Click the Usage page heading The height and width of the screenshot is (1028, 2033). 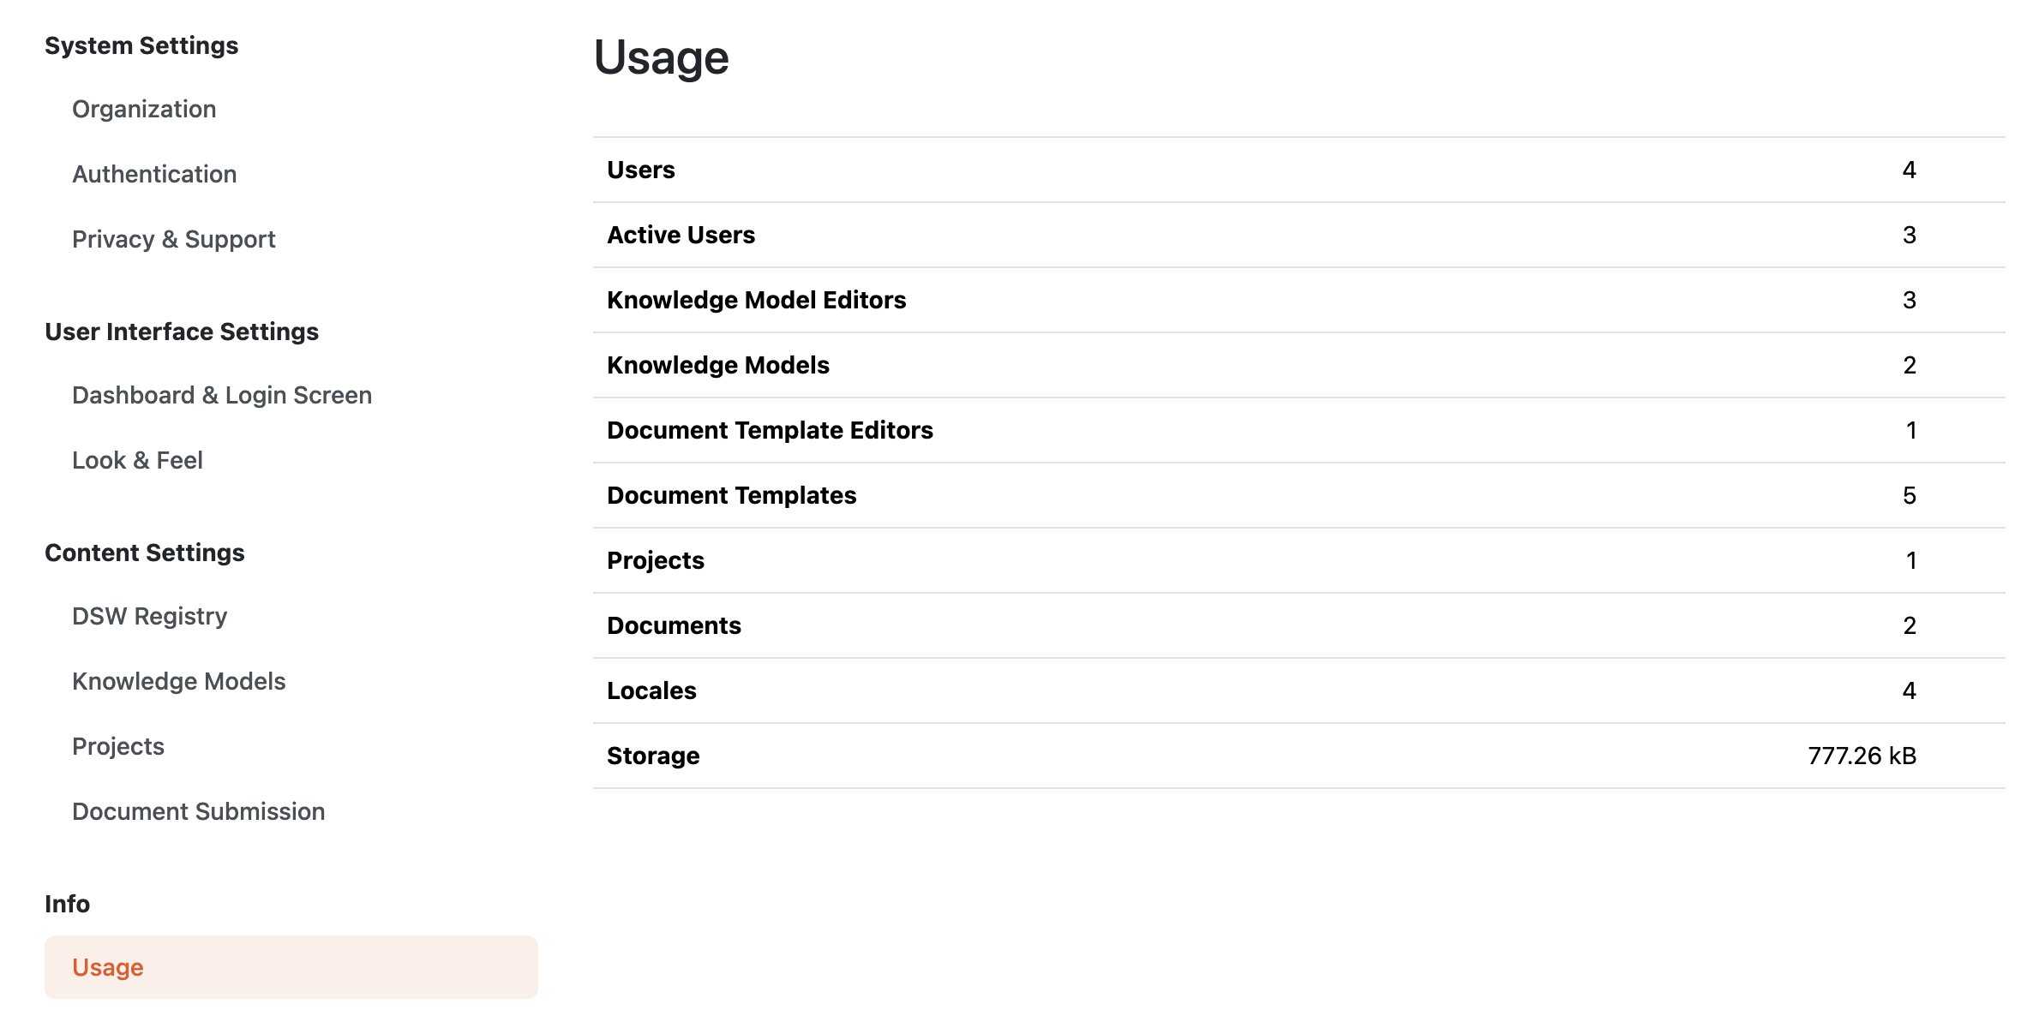pos(661,57)
